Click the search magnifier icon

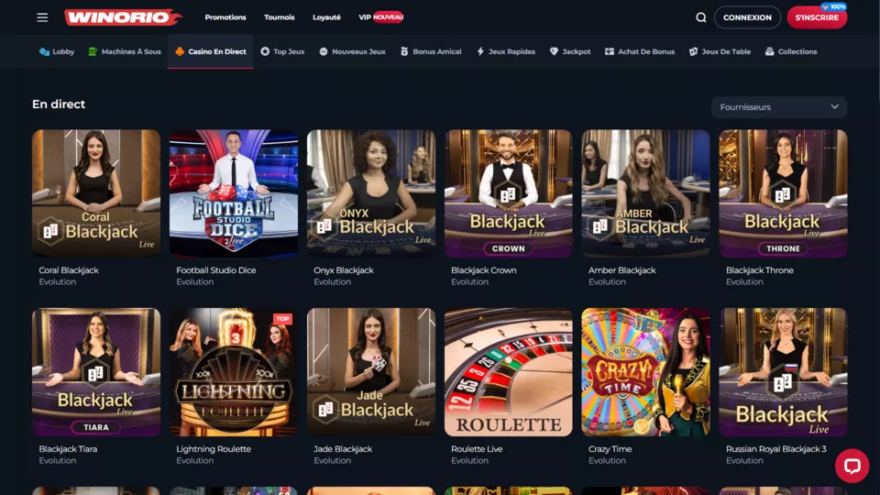[x=701, y=17]
